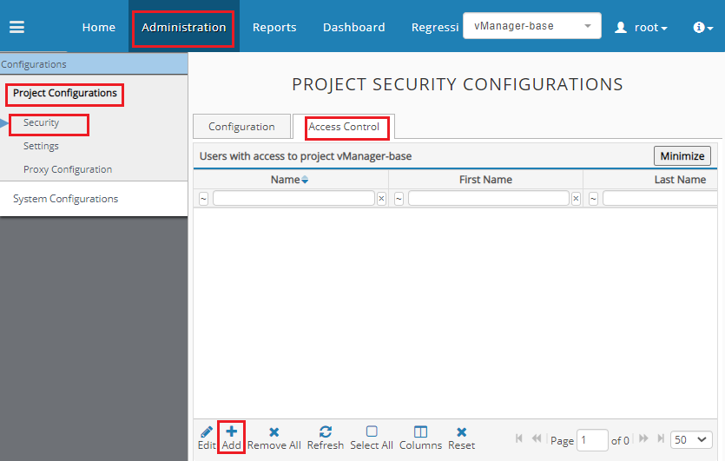Open the hamburger menu icon
Image resolution: width=725 pixels, height=461 pixels.
tap(16, 27)
